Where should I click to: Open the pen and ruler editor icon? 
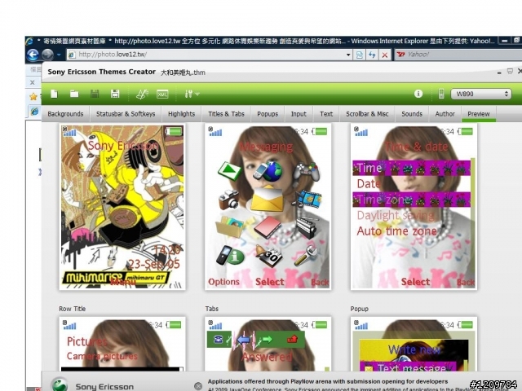(142, 94)
